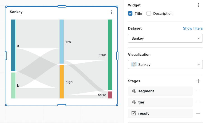Click the plus icon to add a stage

(x=198, y=81)
